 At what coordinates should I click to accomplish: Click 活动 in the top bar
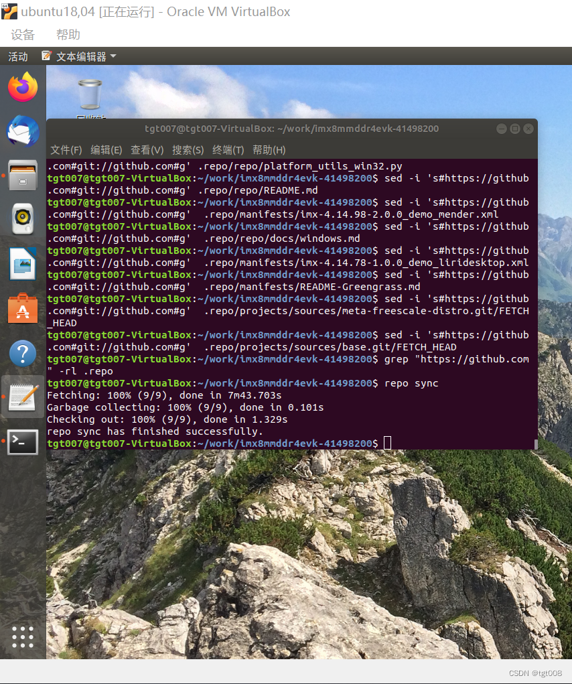(17, 56)
